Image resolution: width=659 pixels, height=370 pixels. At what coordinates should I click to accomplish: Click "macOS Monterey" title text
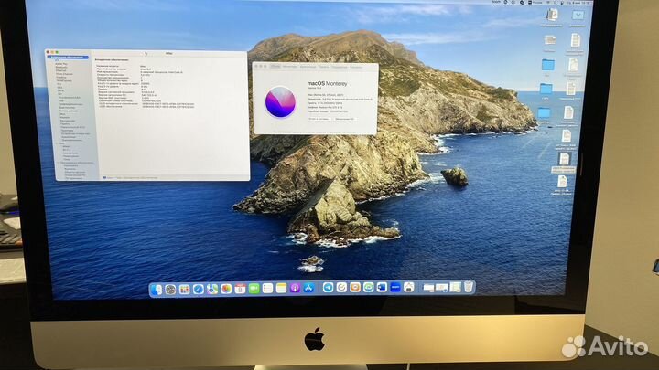coord(328,84)
